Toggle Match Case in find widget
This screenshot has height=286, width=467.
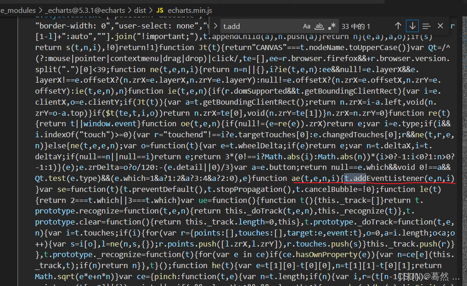[306, 26]
